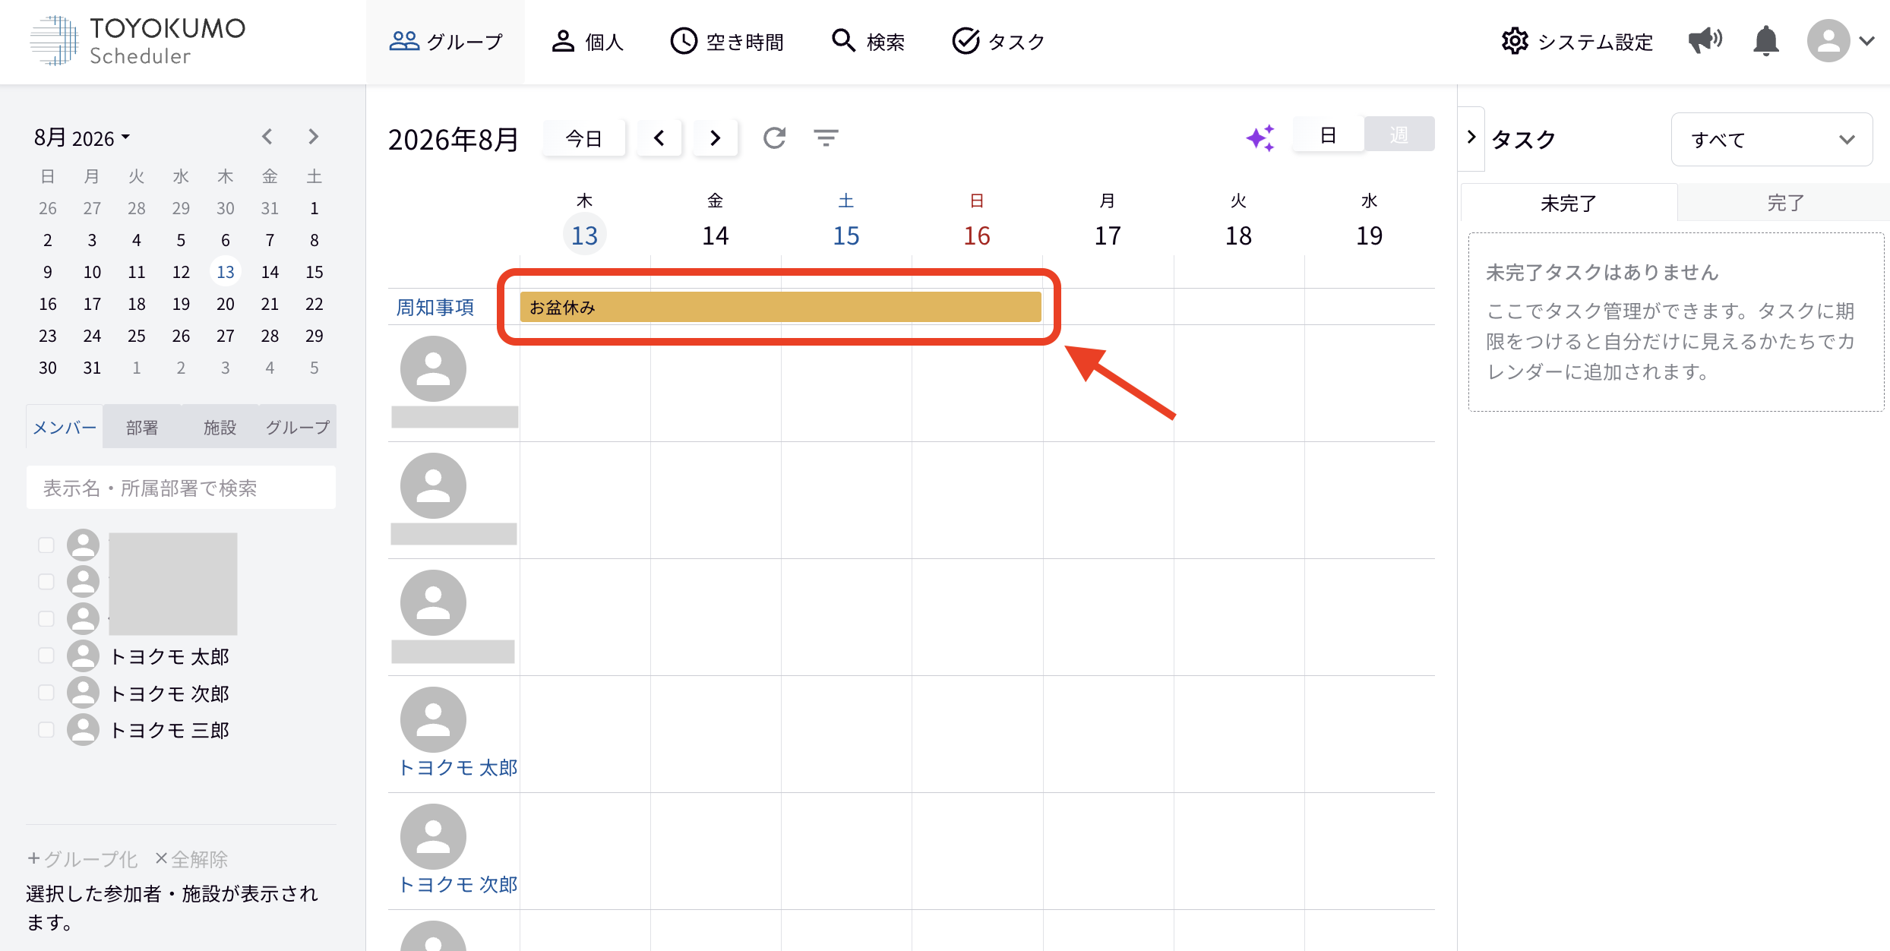The width and height of the screenshot is (1890, 951).
Task: Click the 今日 button
Action: [x=584, y=137]
